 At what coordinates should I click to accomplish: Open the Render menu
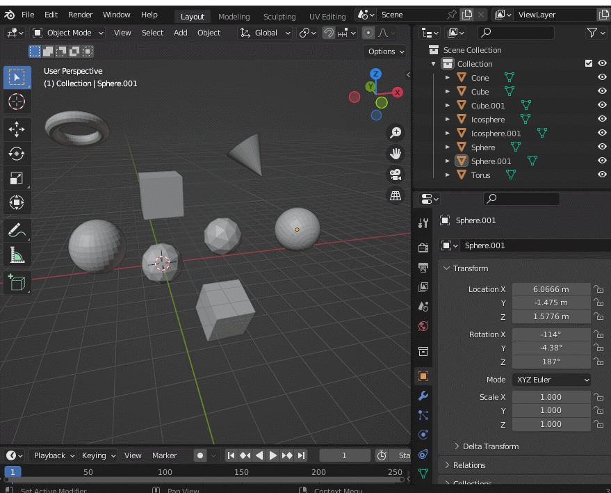(x=80, y=14)
